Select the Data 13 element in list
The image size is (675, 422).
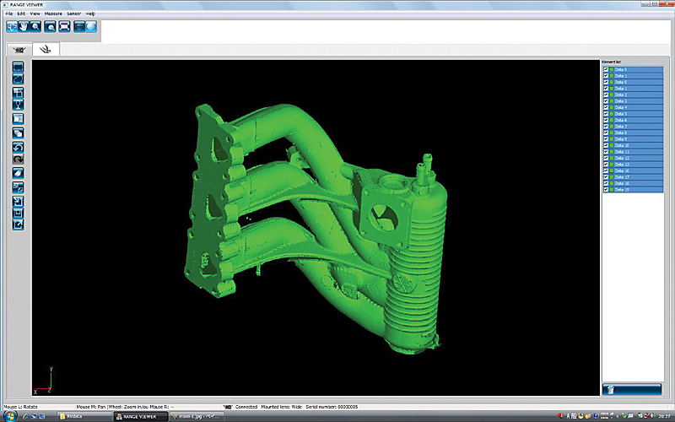622,165
